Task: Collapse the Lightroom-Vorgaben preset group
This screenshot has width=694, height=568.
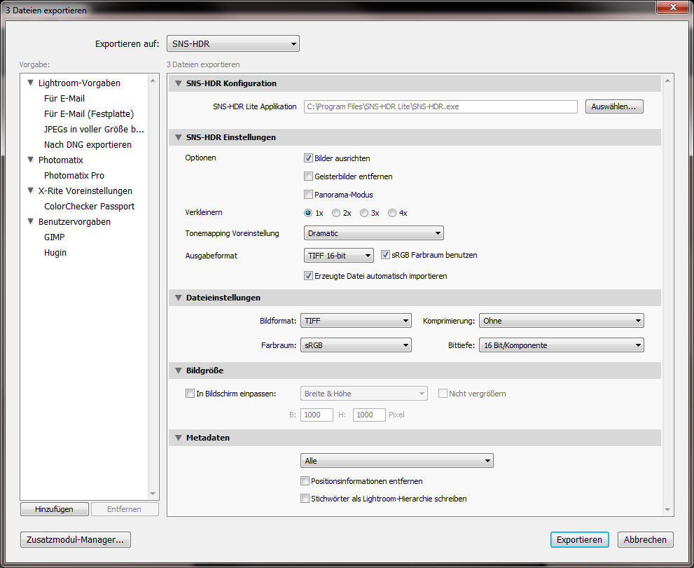Action: click(x=30, y=83)
